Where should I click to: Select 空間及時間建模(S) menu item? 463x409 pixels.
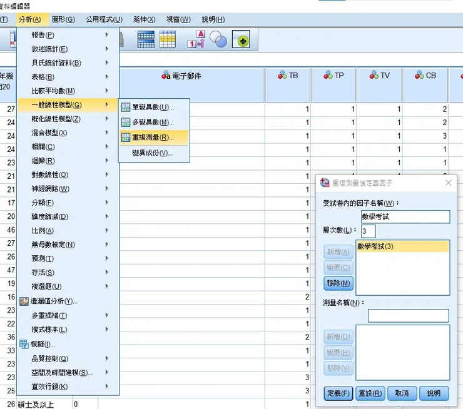[x=68, y=373]
